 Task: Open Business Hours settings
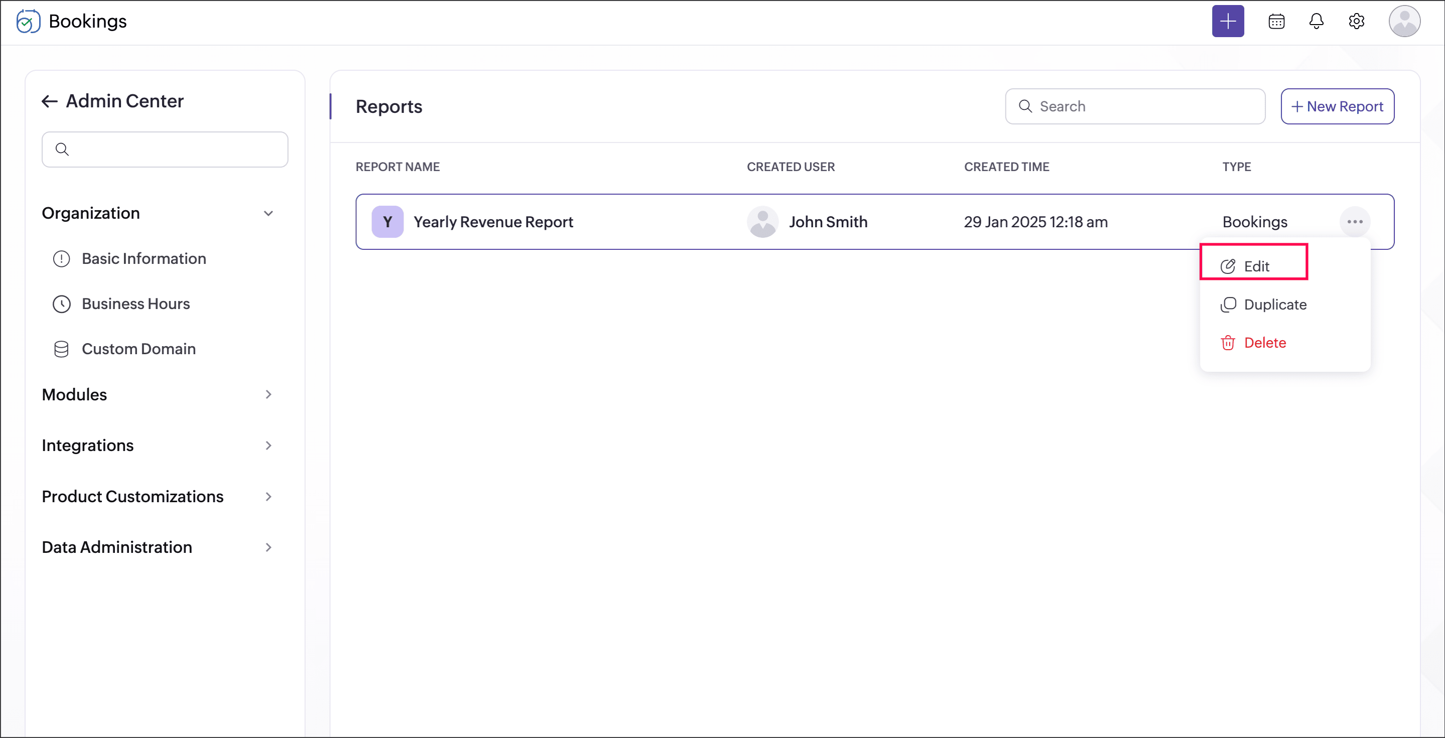point(136,304)
